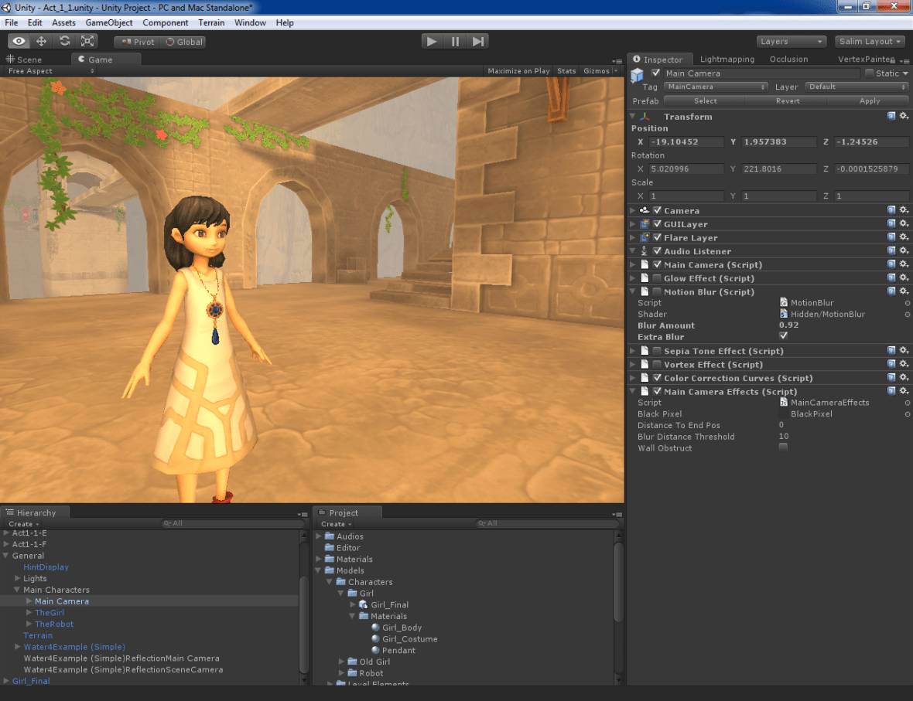Select the Scale transform tool

87,42
